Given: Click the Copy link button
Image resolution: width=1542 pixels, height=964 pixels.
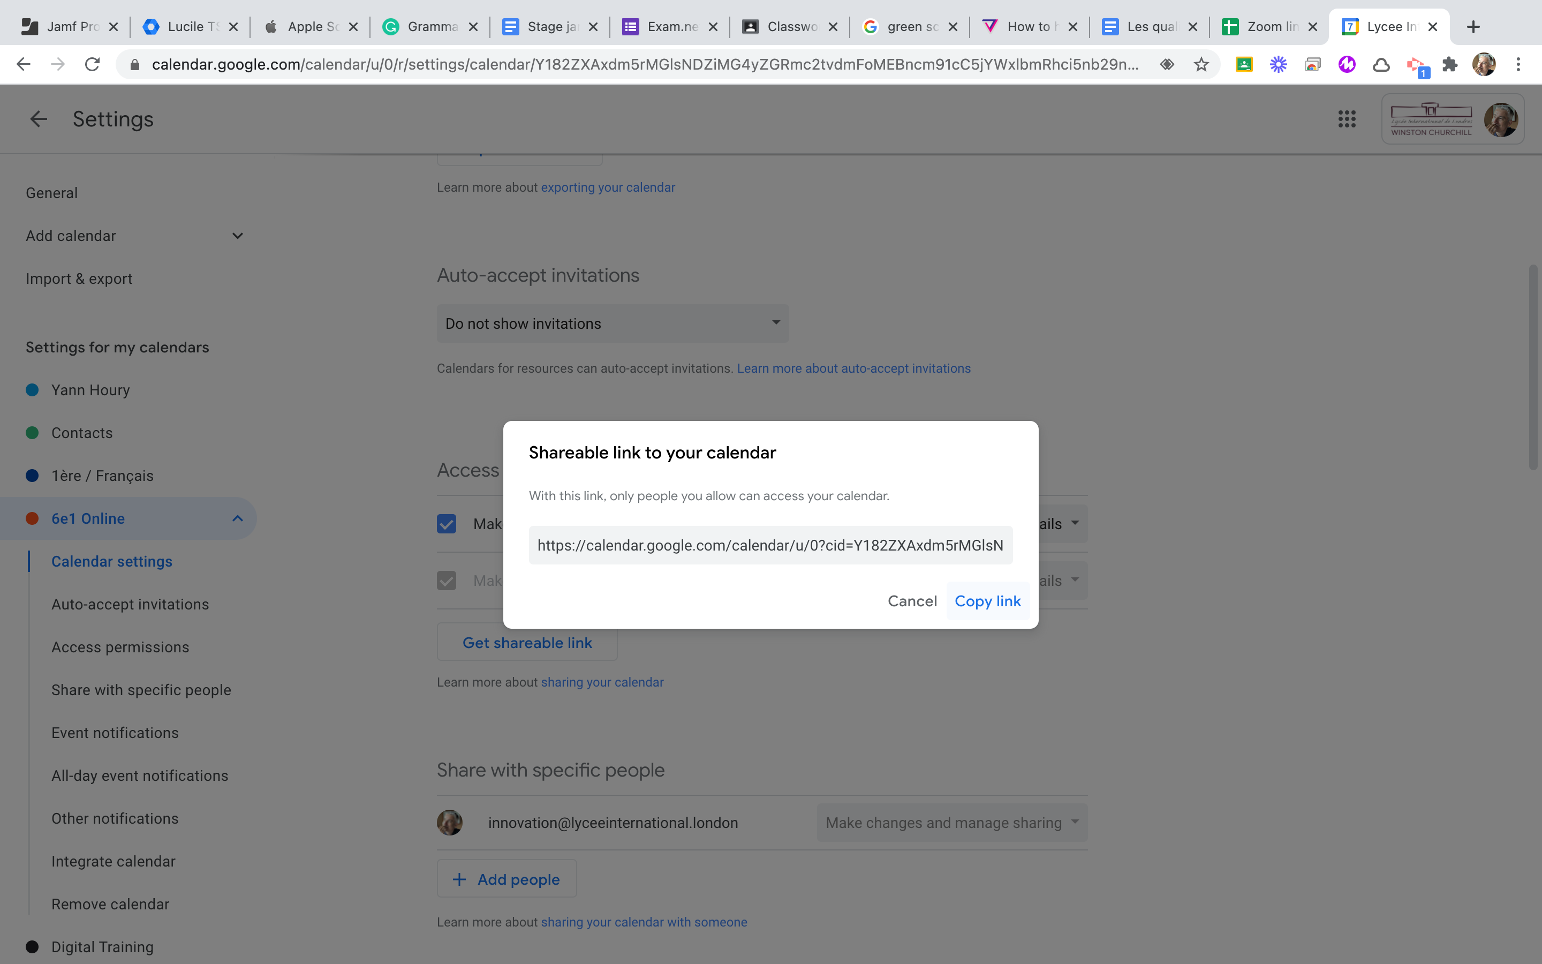Looking at the screenshot, I should click(987, 601).
